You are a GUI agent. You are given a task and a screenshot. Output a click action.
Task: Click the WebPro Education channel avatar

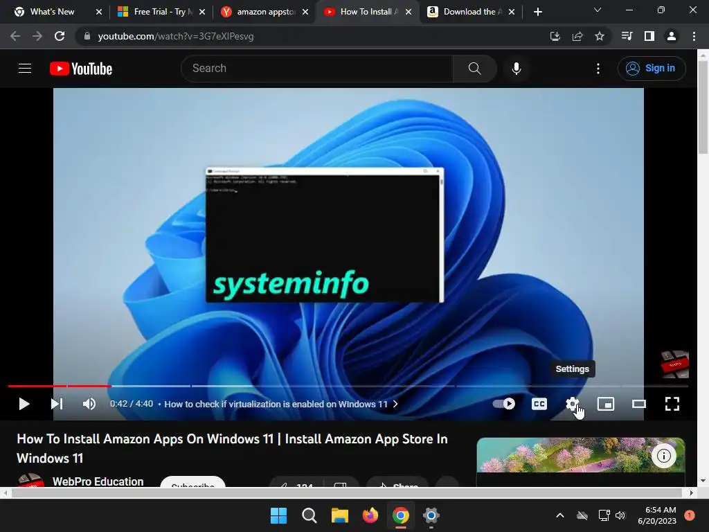30,480
